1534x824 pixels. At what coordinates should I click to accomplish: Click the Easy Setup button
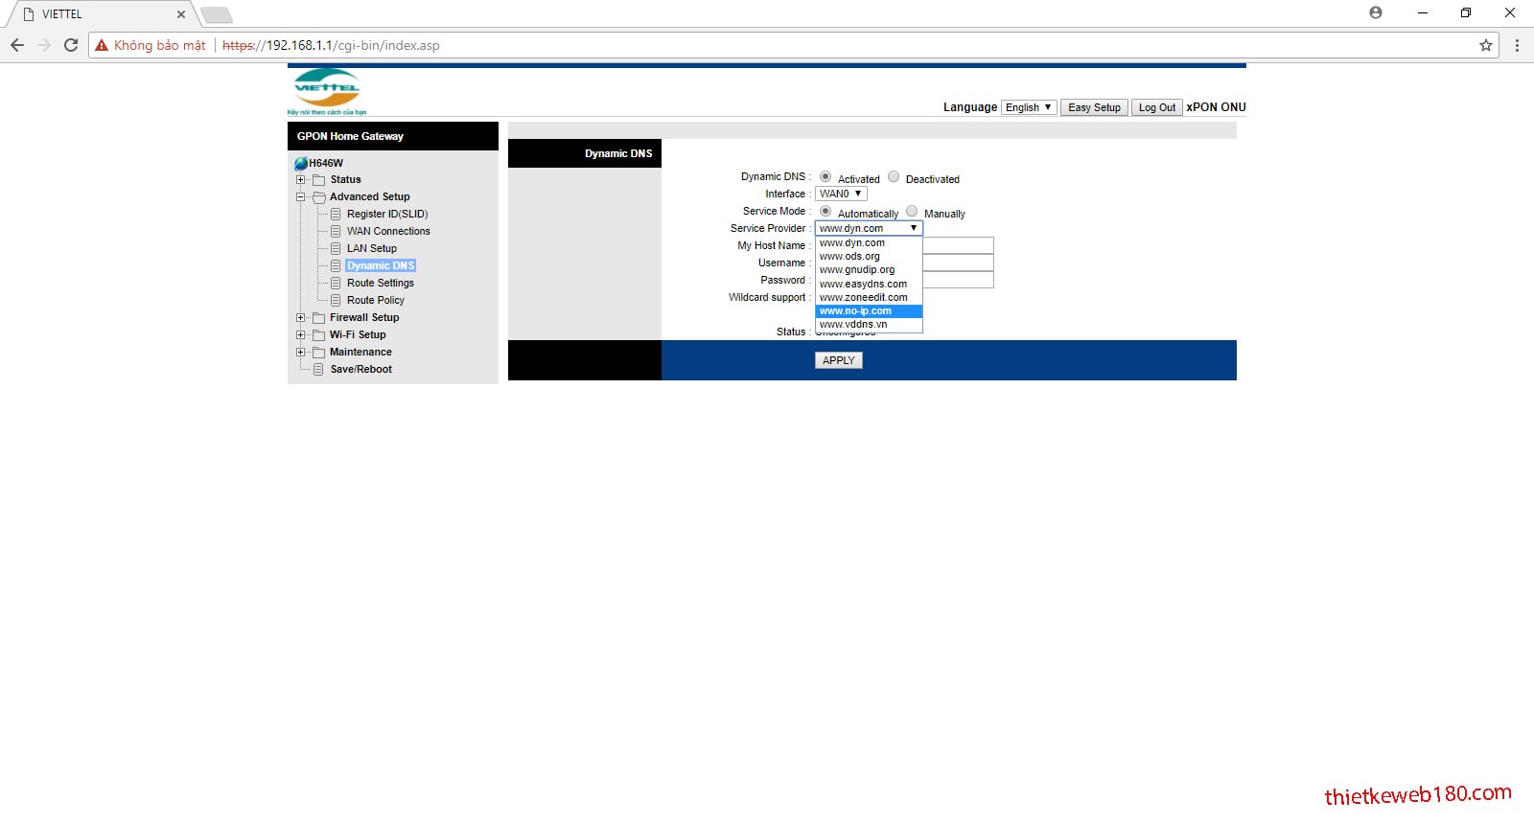click(x=1094, y=107)
